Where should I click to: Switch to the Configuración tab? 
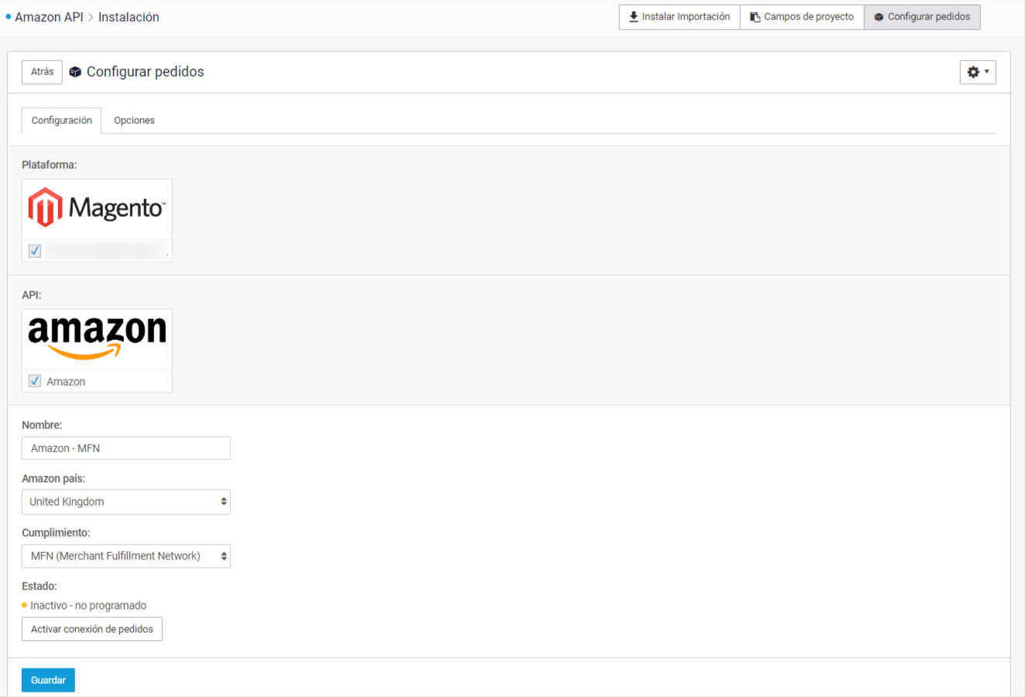point(61,121)
